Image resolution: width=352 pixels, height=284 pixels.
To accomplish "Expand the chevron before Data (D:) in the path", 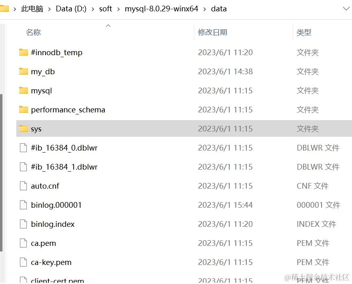I will tap(50, 9).
